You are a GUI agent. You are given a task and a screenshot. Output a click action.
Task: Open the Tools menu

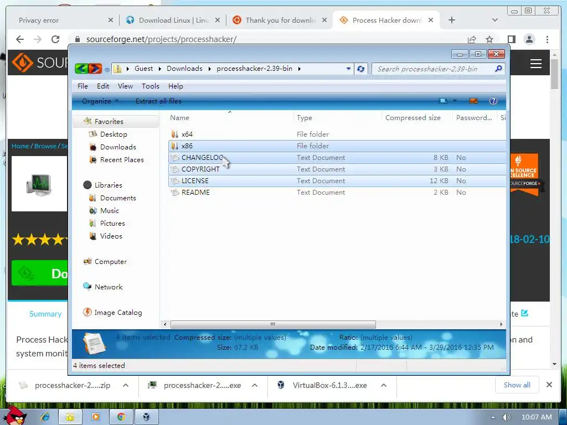(x=151, y=86)
